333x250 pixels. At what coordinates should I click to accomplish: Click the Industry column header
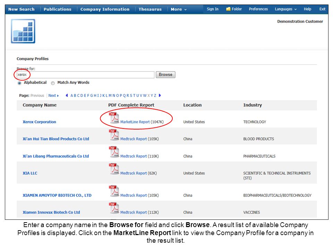253,105
